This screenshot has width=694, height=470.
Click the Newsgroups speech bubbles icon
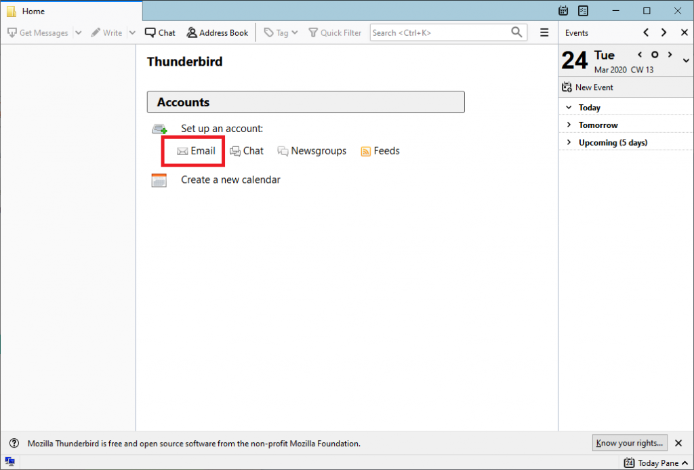coord(283,151)
